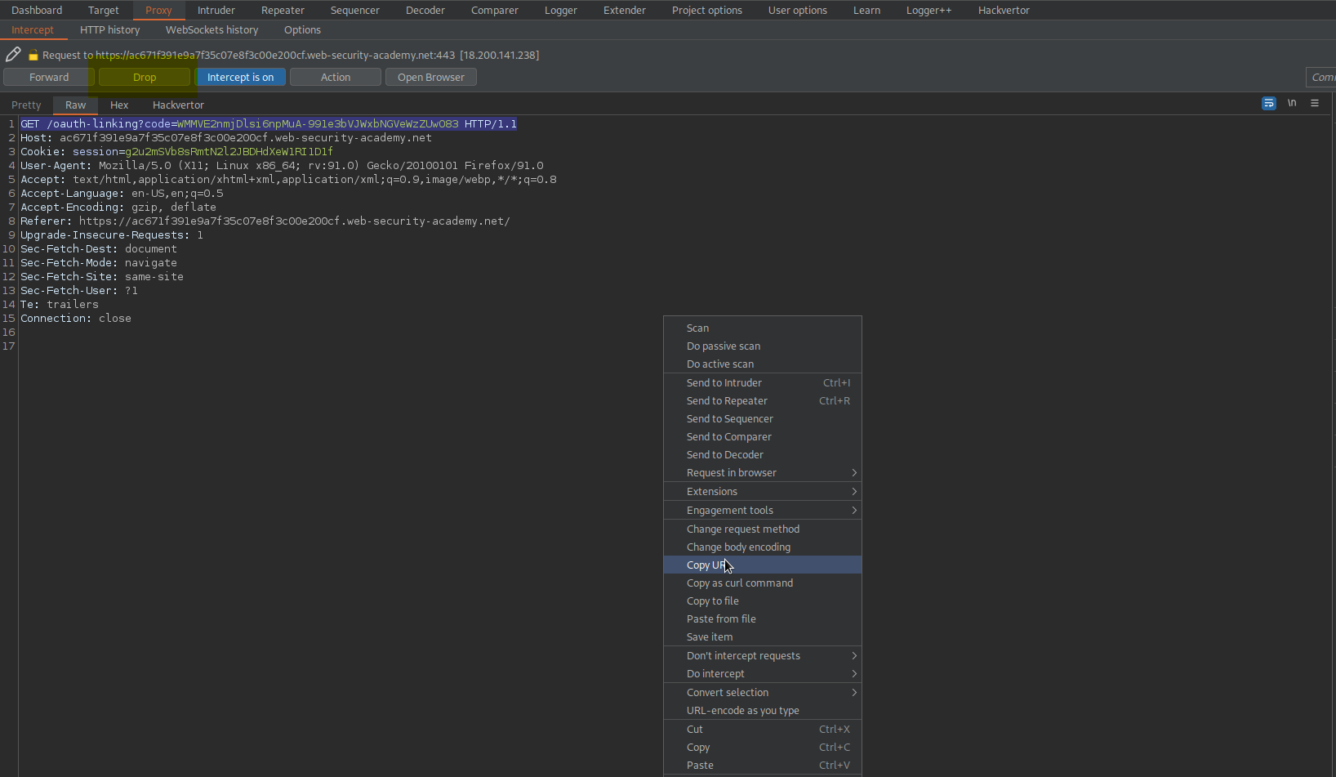Switch to the Comparer tab

[495, 10]
